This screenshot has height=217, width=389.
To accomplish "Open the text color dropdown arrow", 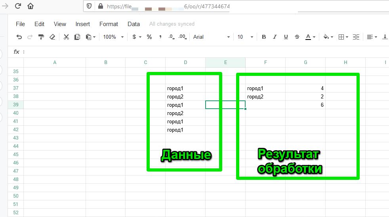I will (314, 37).
